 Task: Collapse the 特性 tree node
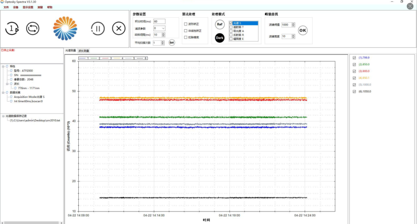(3, 66)
